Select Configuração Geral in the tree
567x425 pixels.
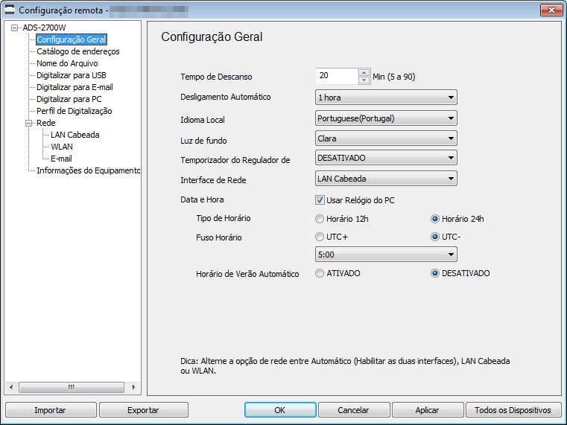coord(72,39)
